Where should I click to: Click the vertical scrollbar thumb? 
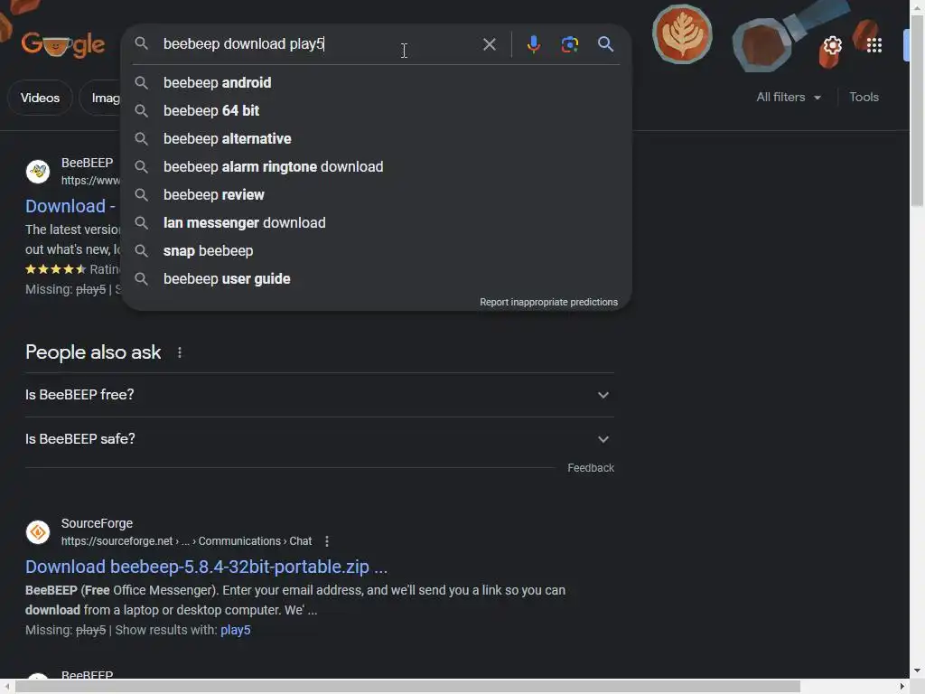(917, 110)
